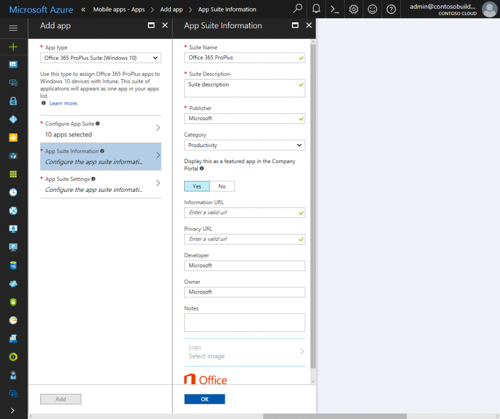Screen dimensions: 500x419
Task: Launch Cloud Shell from the top bar
Action: pos(335,9)
